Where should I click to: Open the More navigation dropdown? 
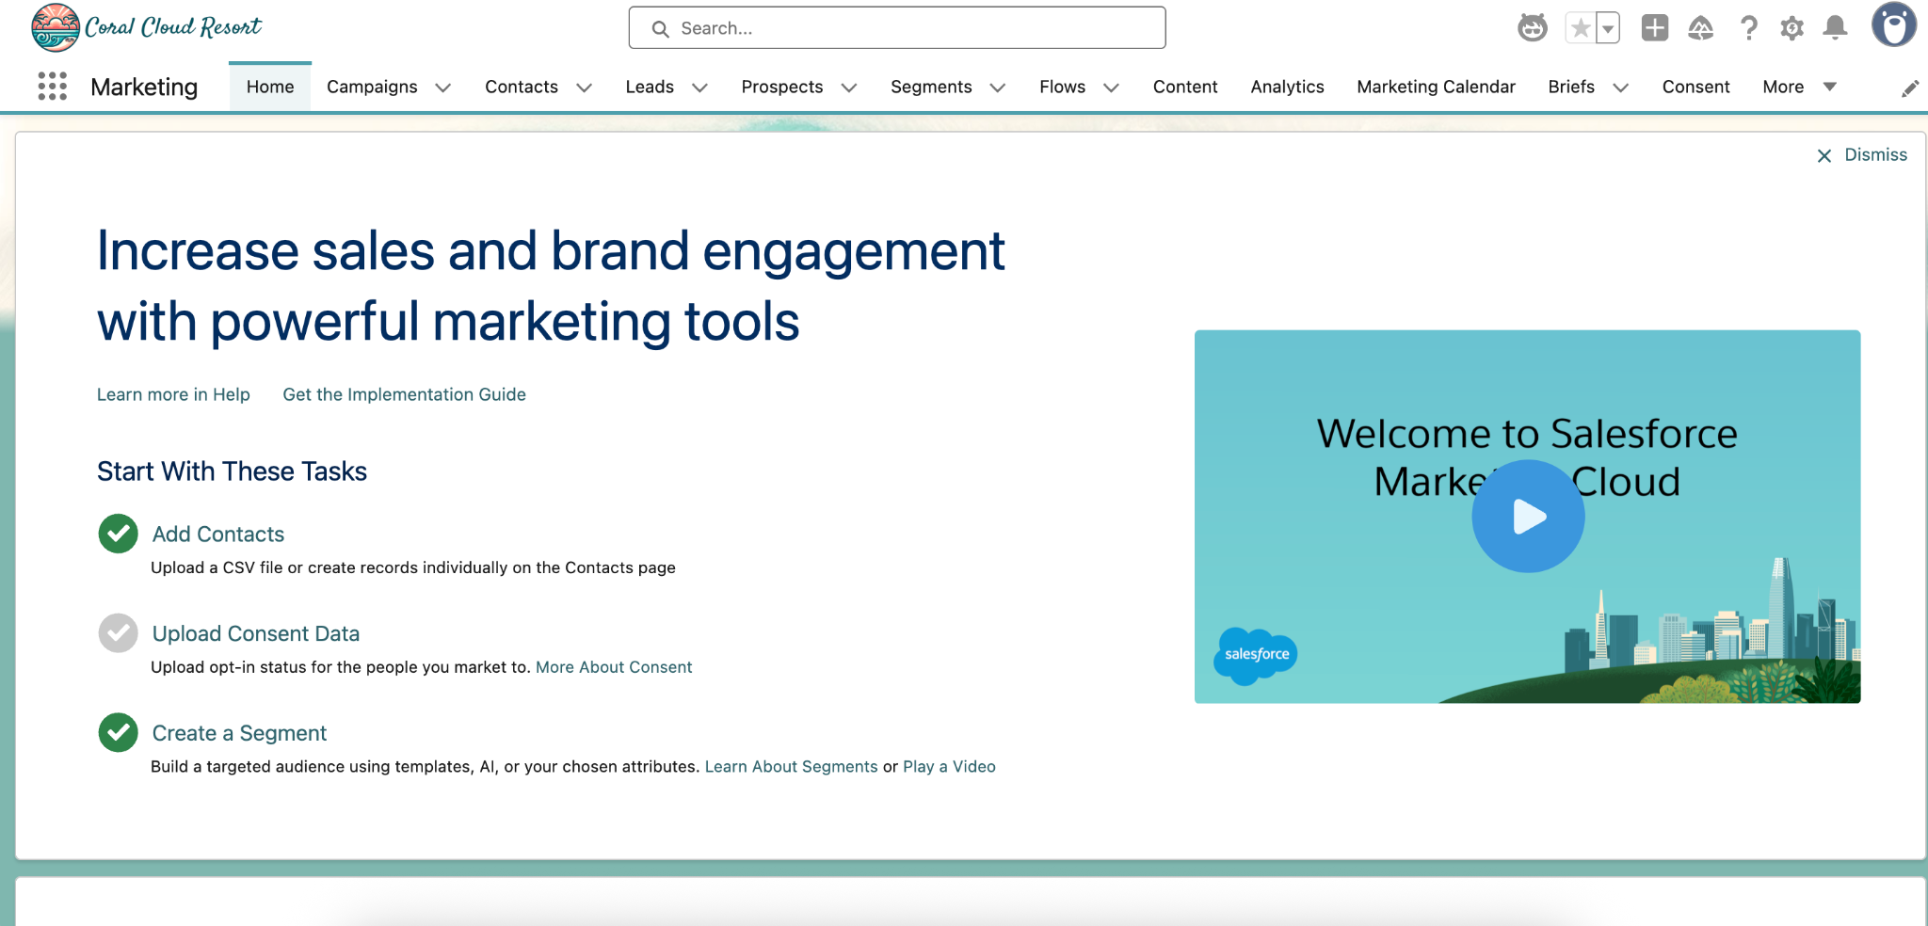[1799, 87]
